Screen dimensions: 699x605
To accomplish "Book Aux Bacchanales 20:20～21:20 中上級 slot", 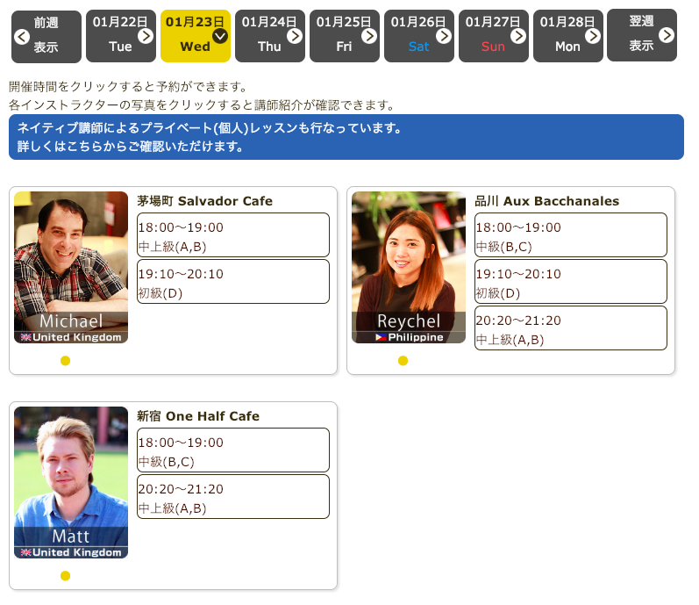I will (x=570, y=328).
